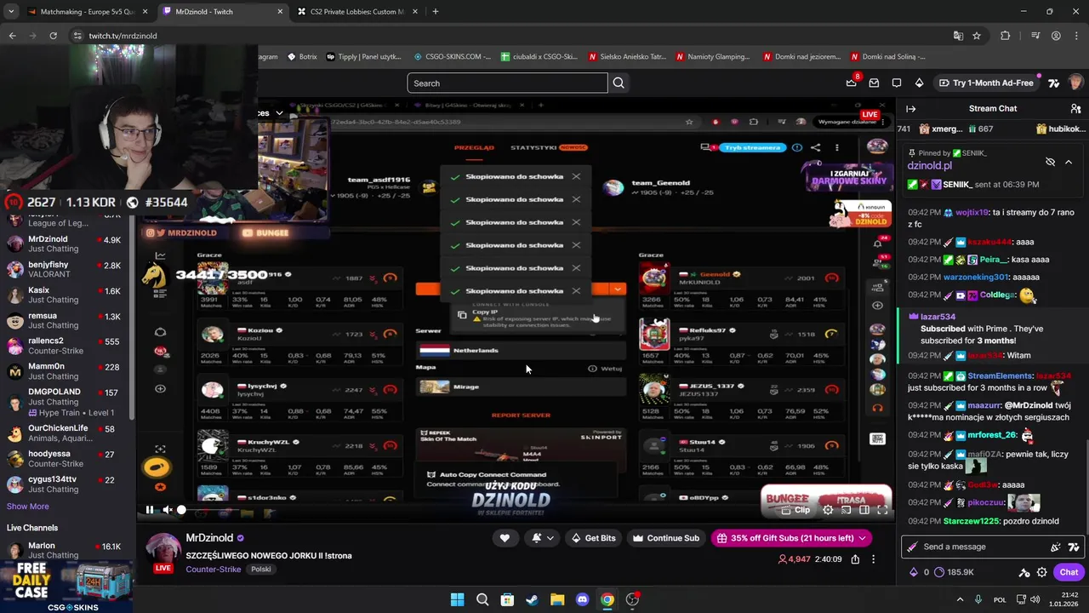
Task: Open the Namioty Glamping bookmark
Action: [713, 57]
